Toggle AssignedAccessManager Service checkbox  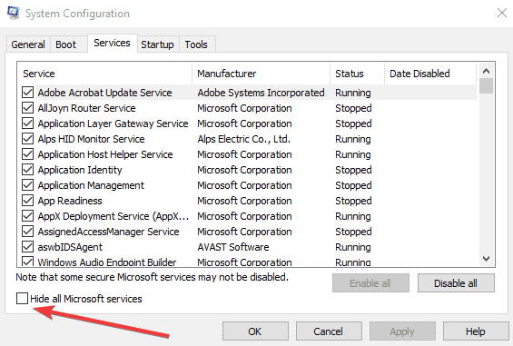point(28,231)
